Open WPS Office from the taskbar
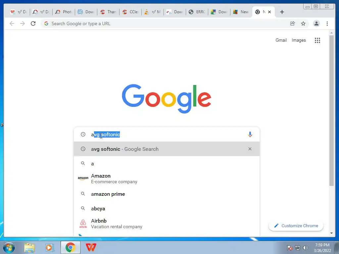The width and height of the screenshot is (339, 254). coord(91,247)
